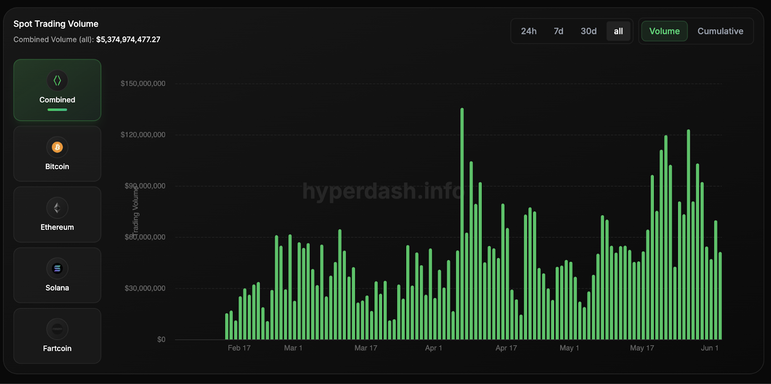Click the first bar at the chart's left

[x=227, y=327]
